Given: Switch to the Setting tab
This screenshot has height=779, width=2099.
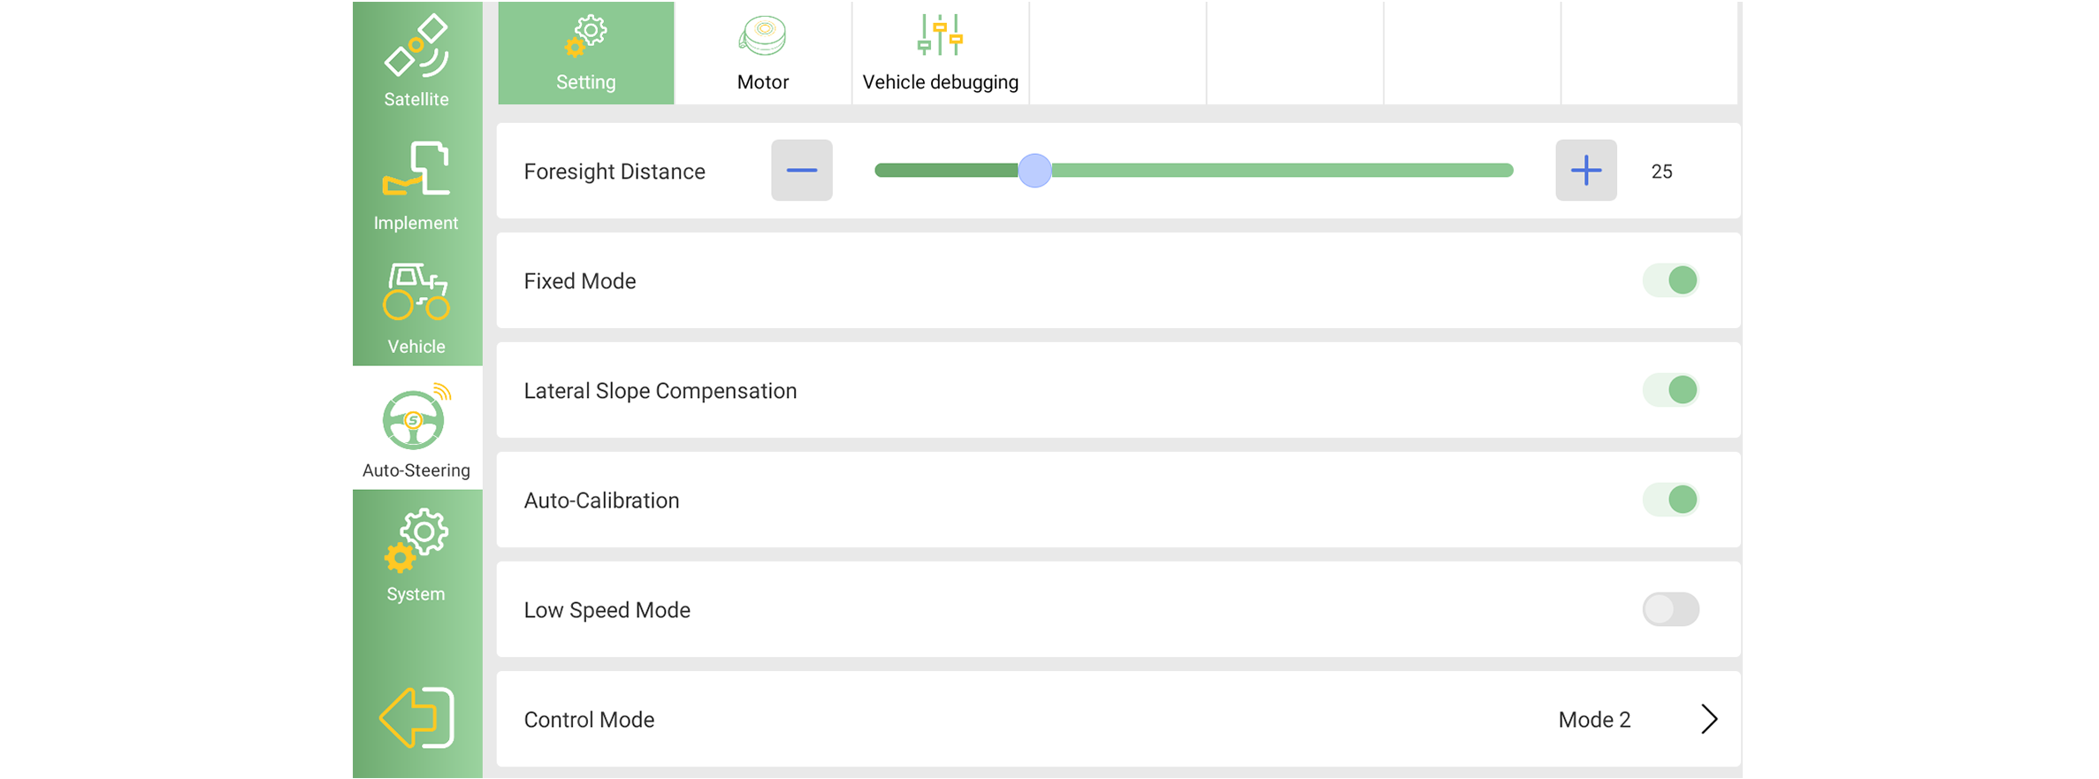Looking at the screenshot, I should click(585, 53).
